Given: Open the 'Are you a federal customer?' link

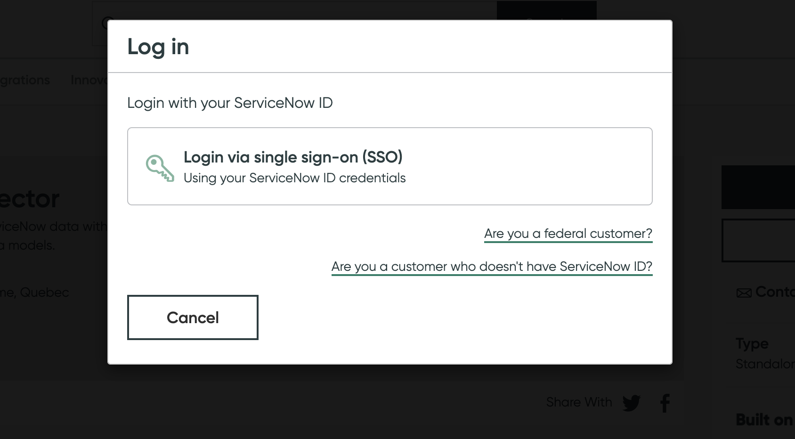Looking at the screenshot, I should [568, 233].
